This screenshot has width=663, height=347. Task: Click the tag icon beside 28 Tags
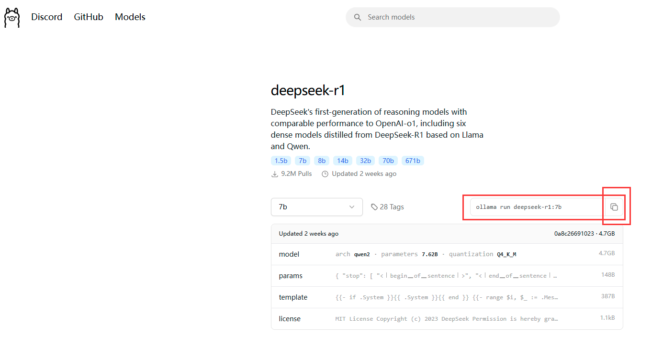click(x=374, y=207)
